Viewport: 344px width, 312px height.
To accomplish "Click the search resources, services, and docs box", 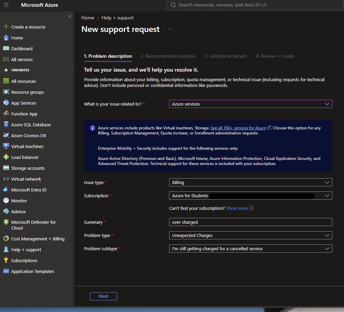I will click(255, 5).
